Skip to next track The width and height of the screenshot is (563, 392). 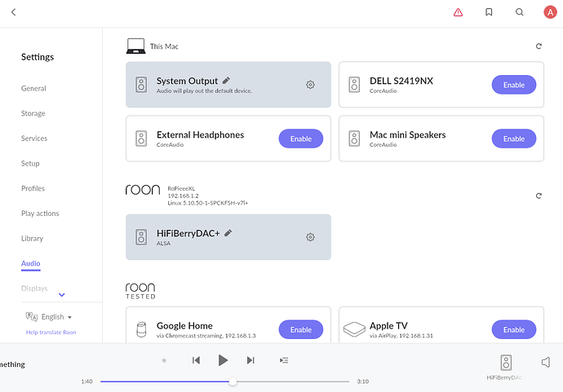(x=250, y=360)
